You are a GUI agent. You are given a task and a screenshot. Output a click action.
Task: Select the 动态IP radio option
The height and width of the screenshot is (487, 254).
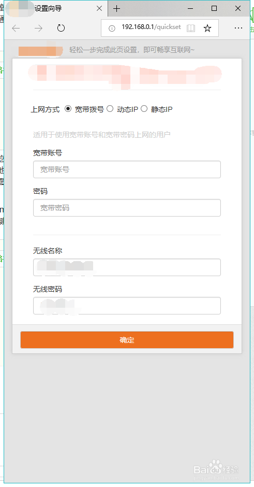click(x=110, y=109)
